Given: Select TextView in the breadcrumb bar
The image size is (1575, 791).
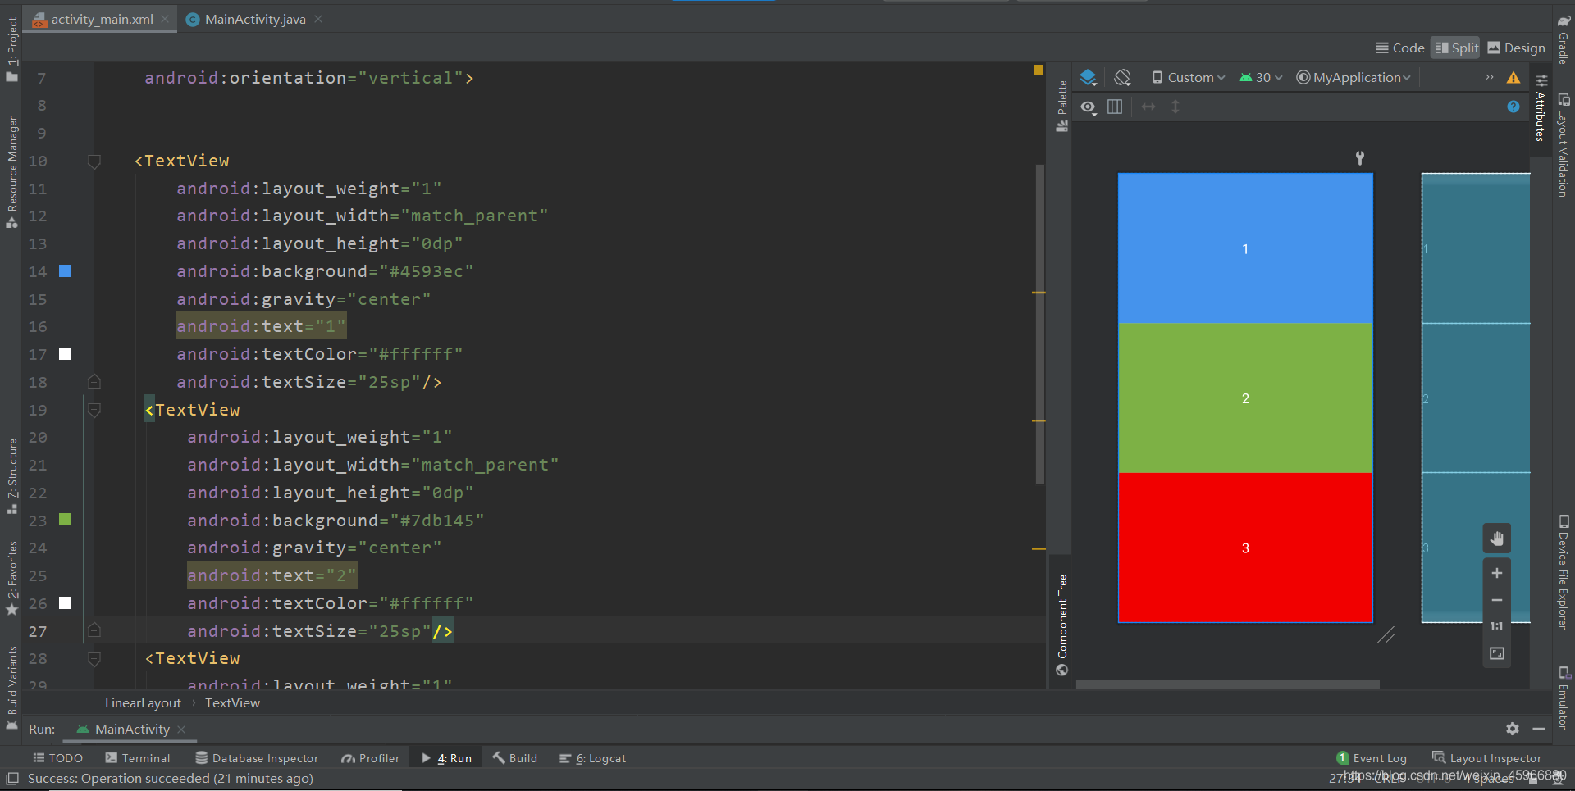Looking at the screenshot, I should point(232,702).
